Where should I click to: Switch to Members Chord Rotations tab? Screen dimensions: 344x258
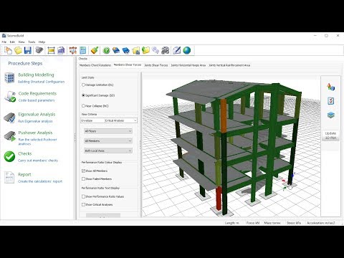(x=95, y=65)
